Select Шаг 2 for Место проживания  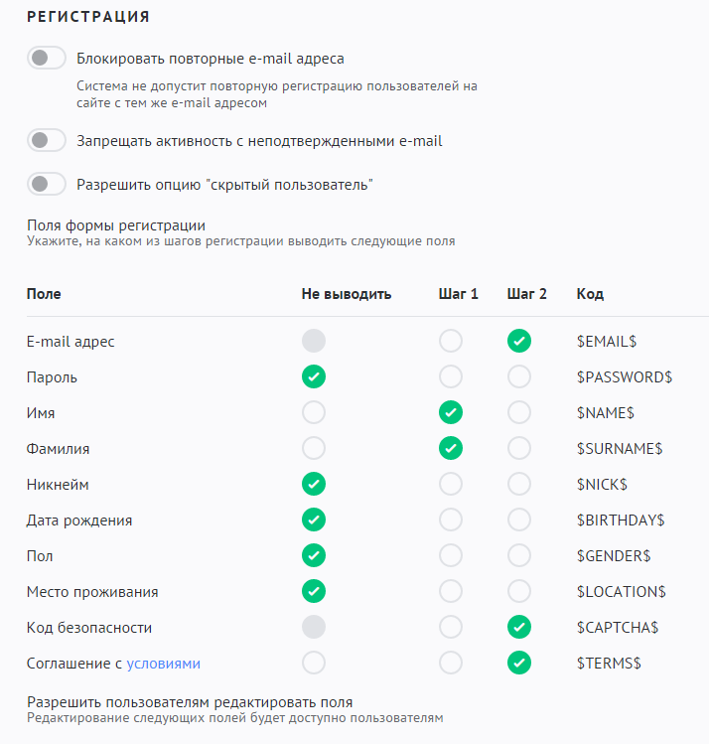(518, 592)
